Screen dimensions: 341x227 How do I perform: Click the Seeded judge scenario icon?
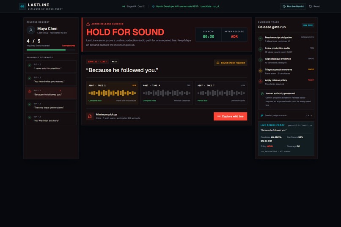pyautogui.click(x=262, y=115)
